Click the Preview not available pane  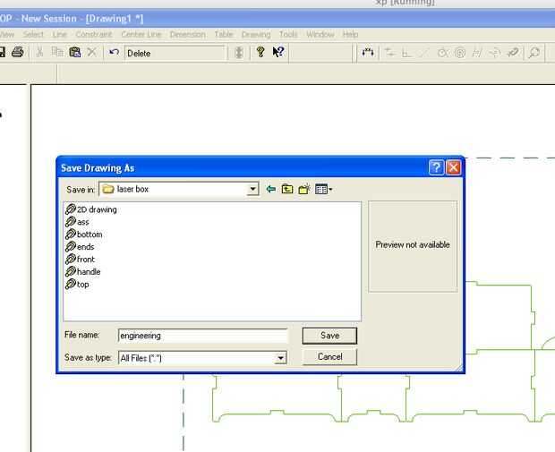tap(413, 247)
